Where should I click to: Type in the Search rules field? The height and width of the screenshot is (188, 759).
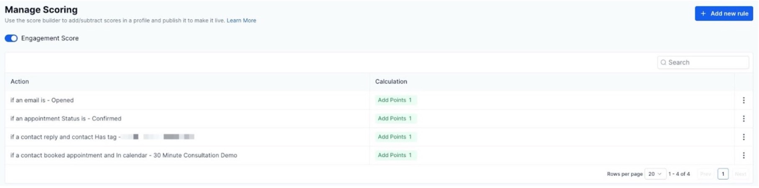(706, 63)
